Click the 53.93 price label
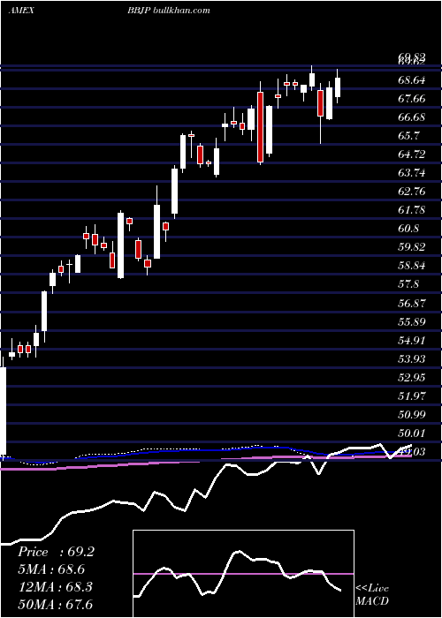442x618 pixels. pos(412,359)
